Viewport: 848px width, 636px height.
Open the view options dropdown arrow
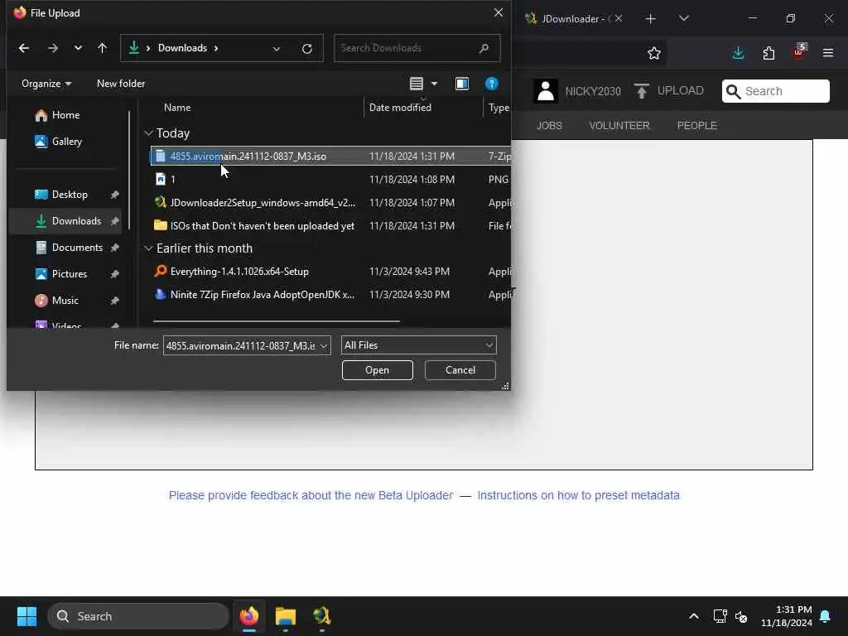point(434,84)
